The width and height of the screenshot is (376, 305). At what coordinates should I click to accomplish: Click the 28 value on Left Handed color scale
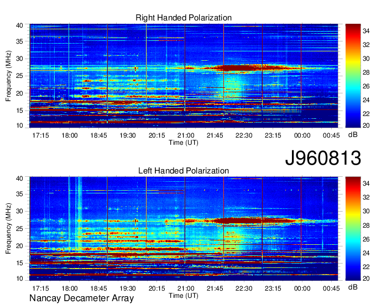tap(366, 225)
